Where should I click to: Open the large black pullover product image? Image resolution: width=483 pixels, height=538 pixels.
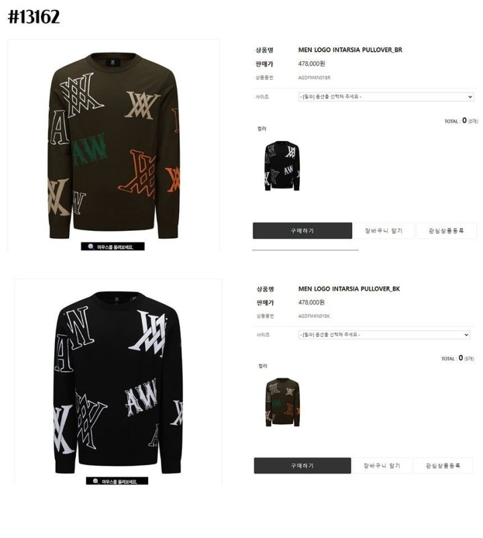tap(118, 382)
